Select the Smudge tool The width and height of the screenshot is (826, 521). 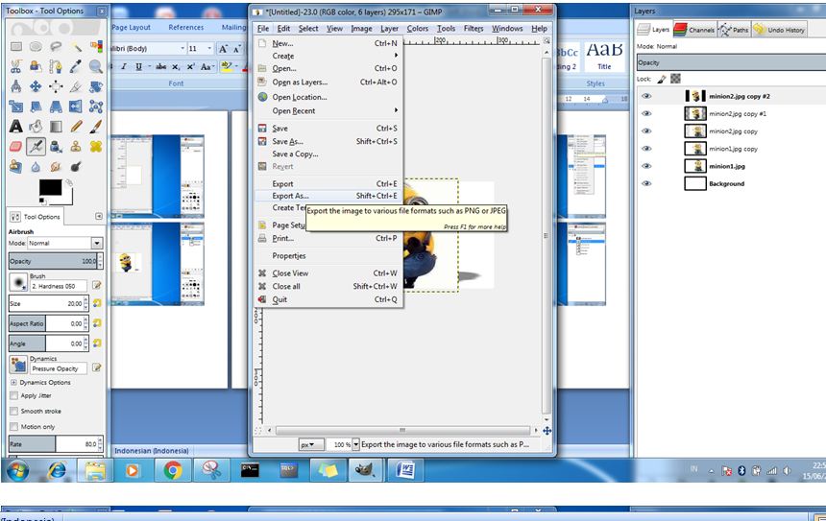pos(56,166)
